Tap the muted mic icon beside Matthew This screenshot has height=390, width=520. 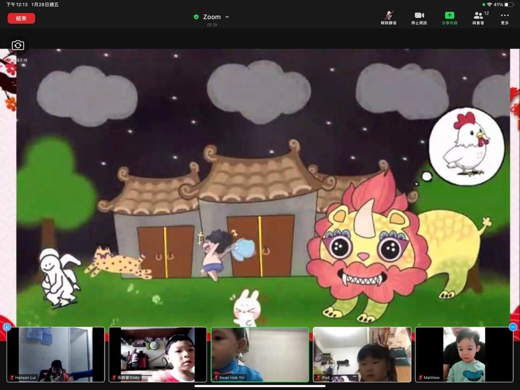420,378
